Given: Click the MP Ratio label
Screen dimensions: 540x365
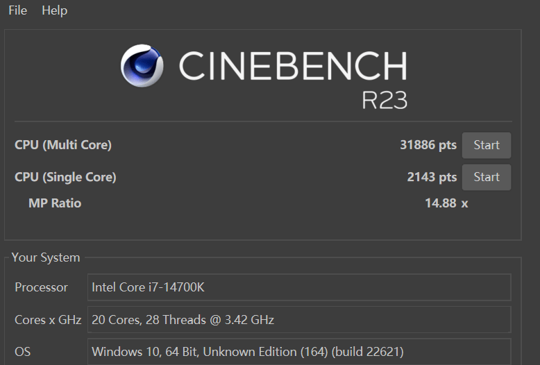Looking at the screenshot, I should coord(55,203).
